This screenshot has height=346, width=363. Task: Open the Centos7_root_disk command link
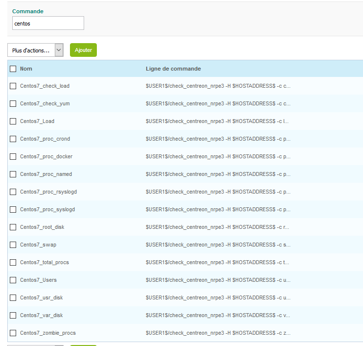[x=42, y=227]
